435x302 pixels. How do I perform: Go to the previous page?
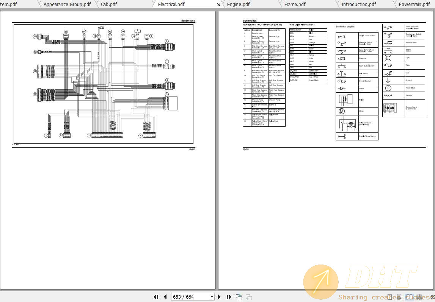pyautogui.click(x=165, y=297)
